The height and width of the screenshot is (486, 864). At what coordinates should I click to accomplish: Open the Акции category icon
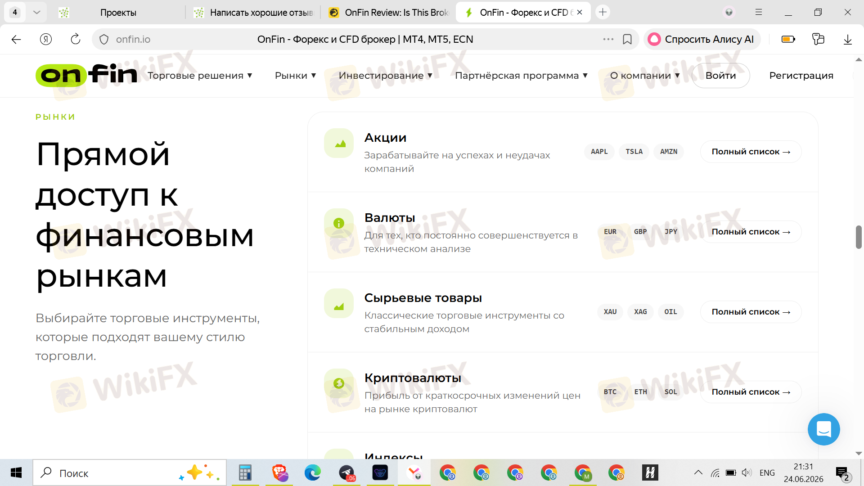[x=339, y=143]
